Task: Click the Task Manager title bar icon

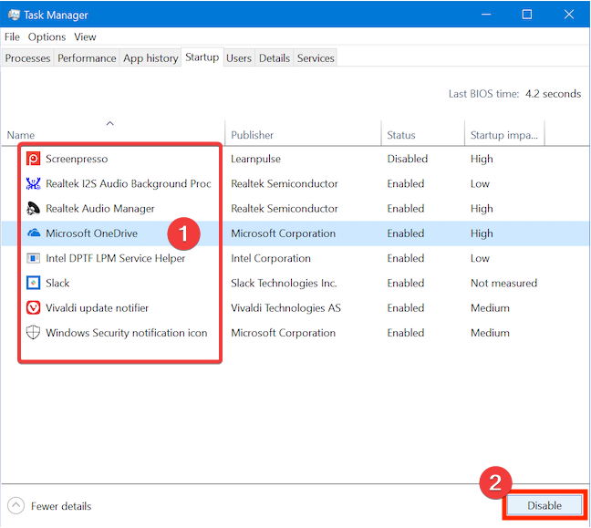Action: 14,15
